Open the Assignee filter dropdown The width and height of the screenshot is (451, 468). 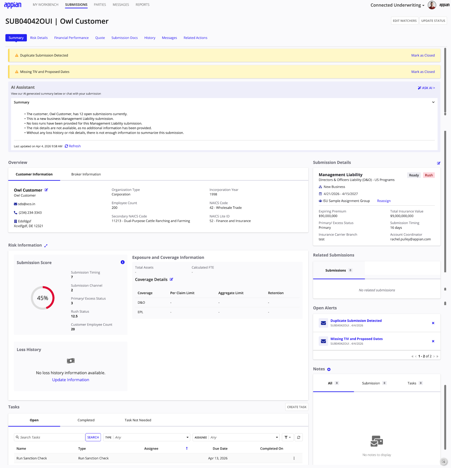pos(236,437)
